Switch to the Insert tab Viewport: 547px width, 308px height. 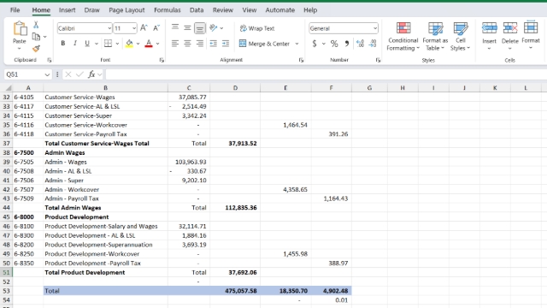coord(67,10)
